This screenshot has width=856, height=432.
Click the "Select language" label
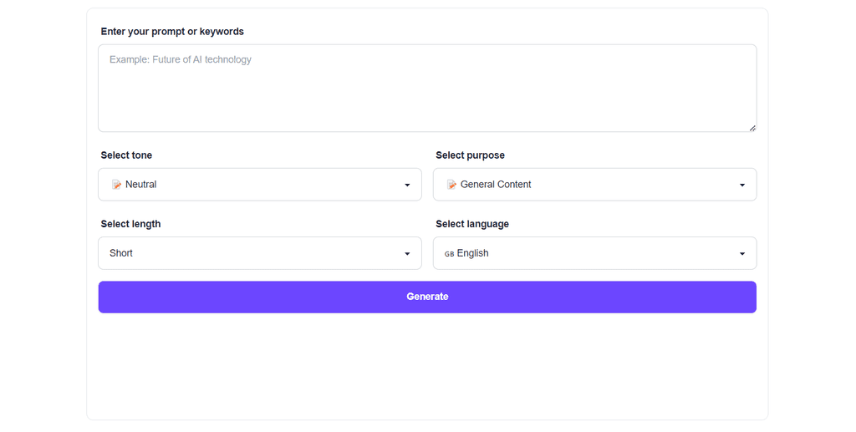(x=472, y=224)
